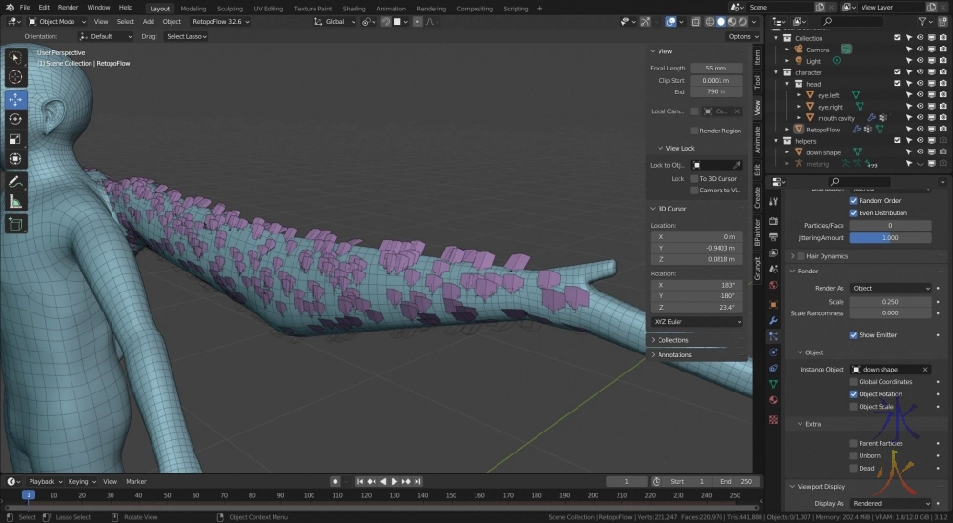
Task: Enable the Render Region checkbox
Action: tap(694, 131)
